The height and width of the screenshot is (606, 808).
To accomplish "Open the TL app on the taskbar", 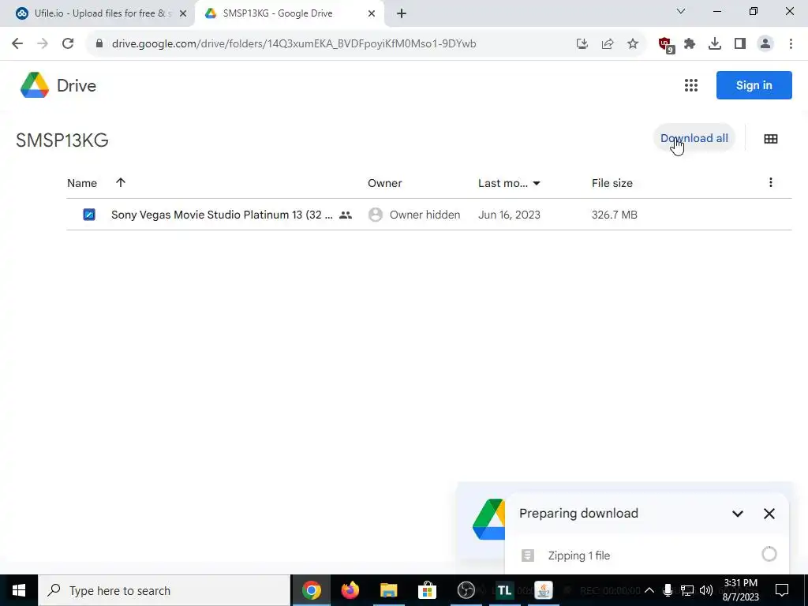I will point(504,590).
